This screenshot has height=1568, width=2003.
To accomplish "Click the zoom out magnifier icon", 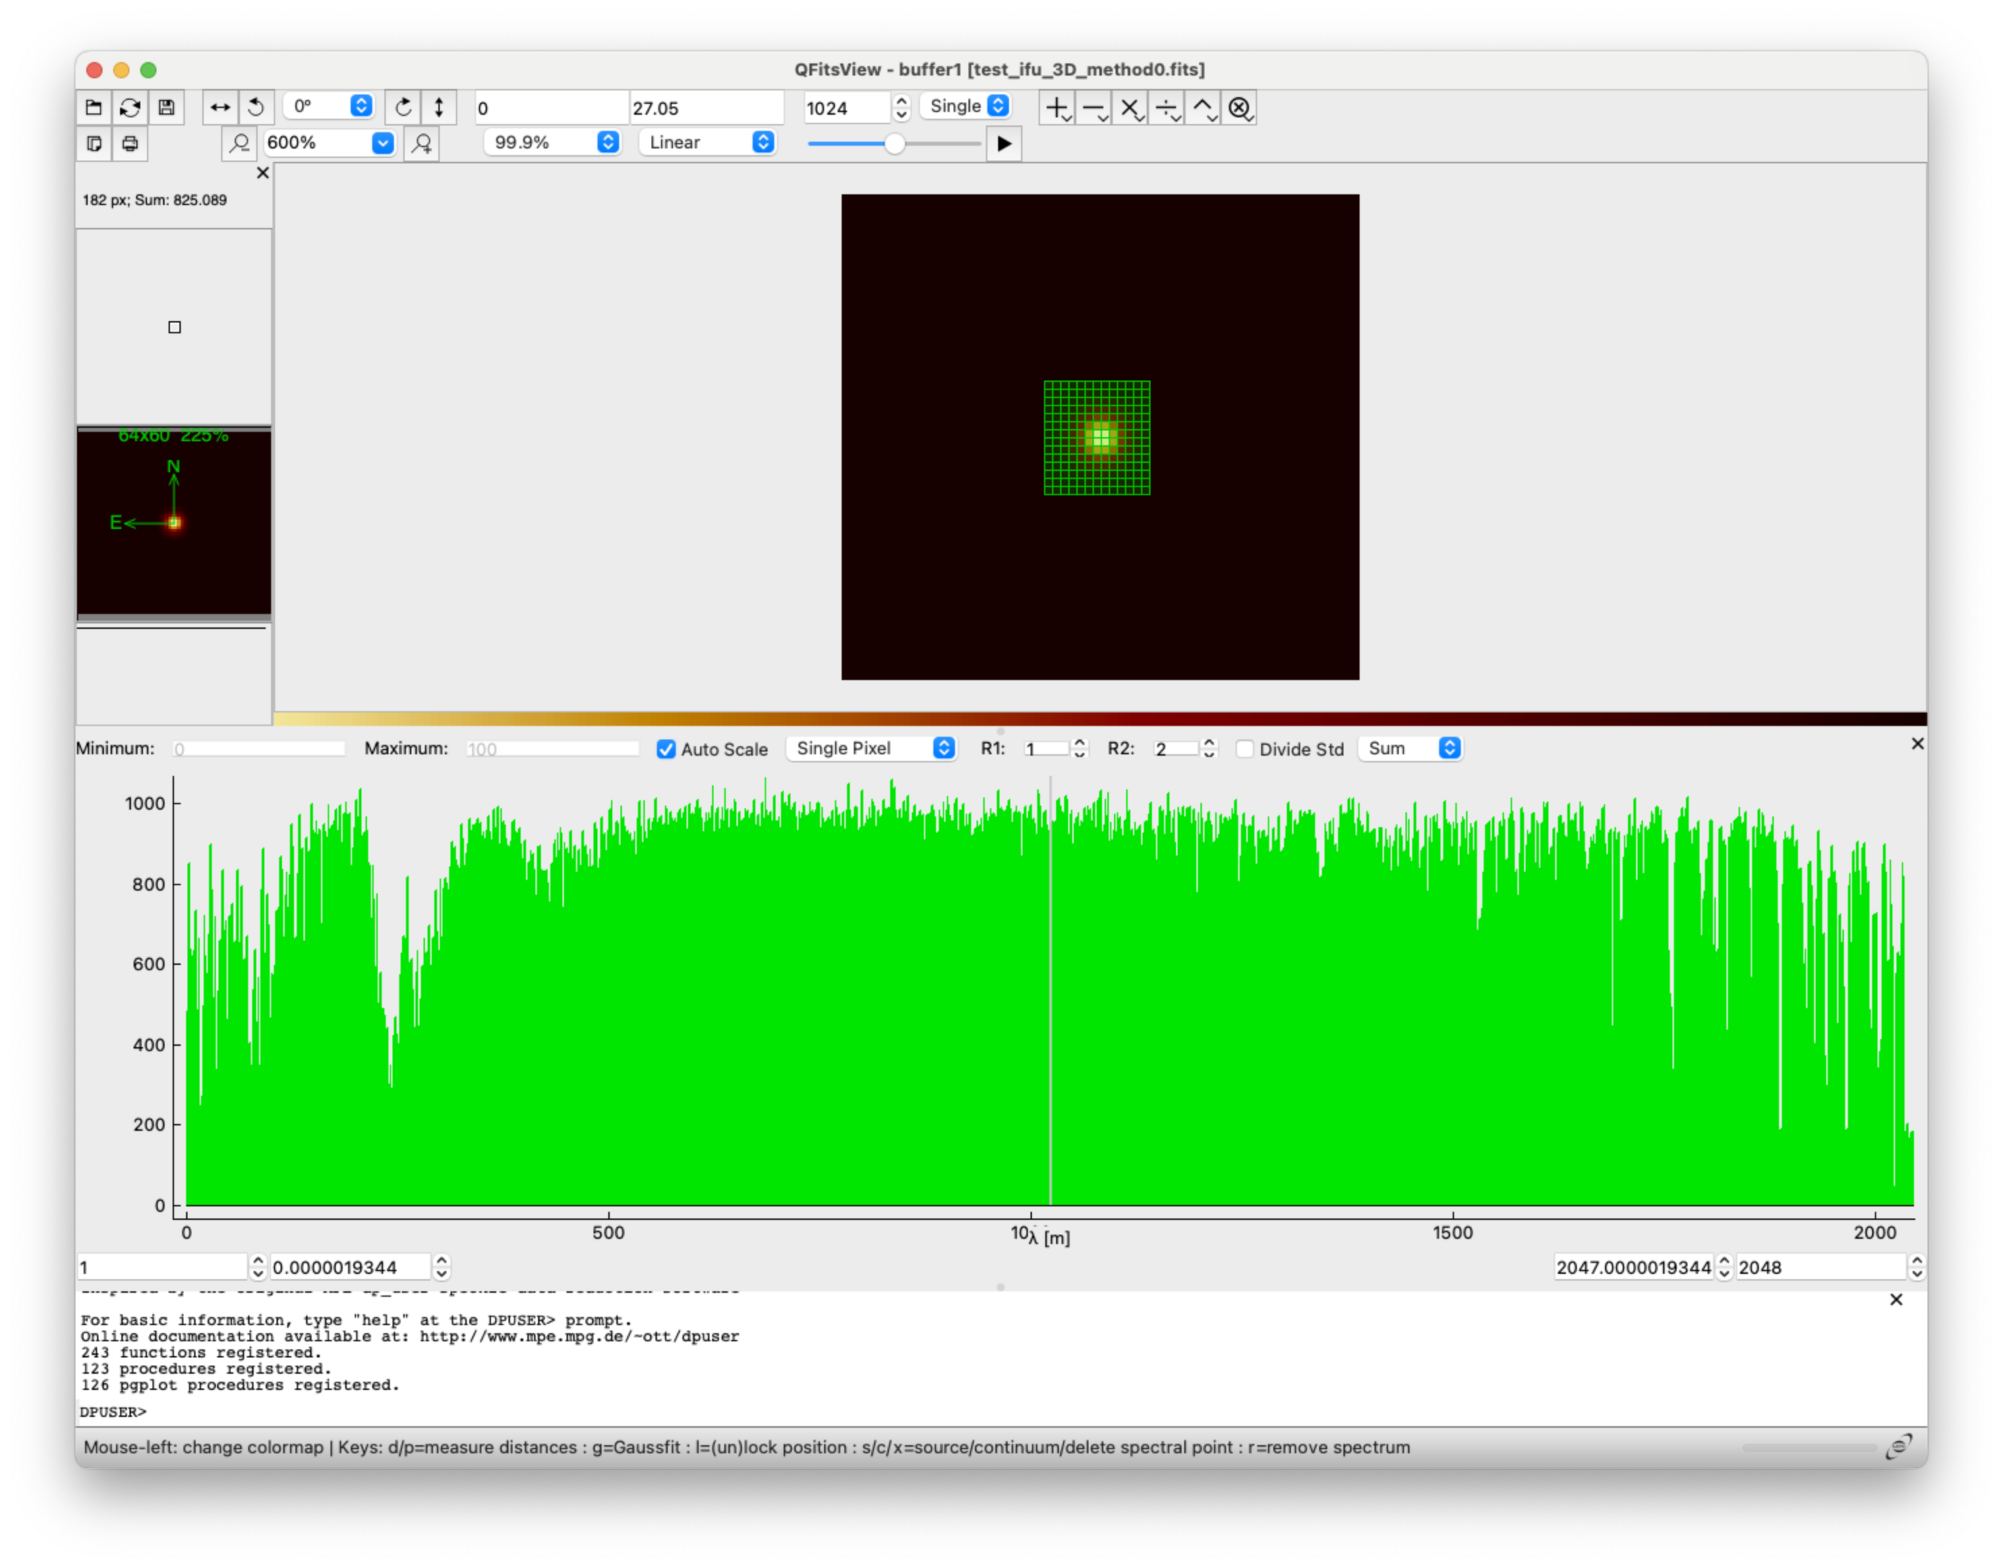I will pyautogui.click(x=239, y=143).
